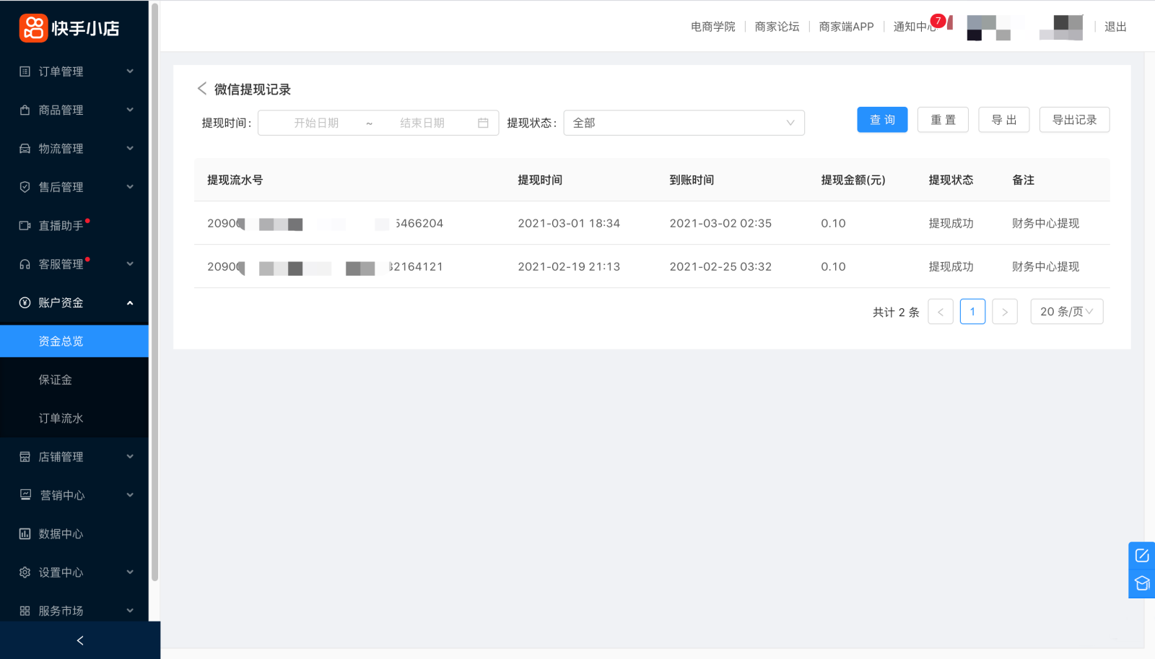The width and height of the screenshot is (1155, 659).
Task: Click the Kuaishou shop logo icon
Action: 33,28
